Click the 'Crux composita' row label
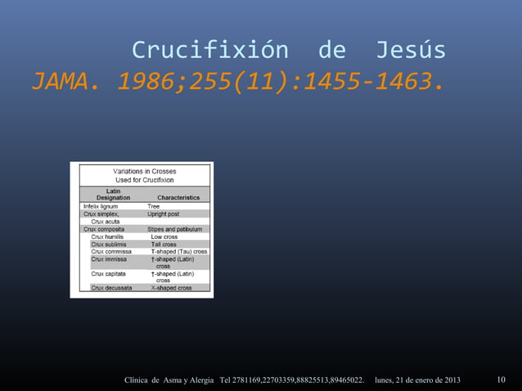The image size is (522, 391). [104, 229]
